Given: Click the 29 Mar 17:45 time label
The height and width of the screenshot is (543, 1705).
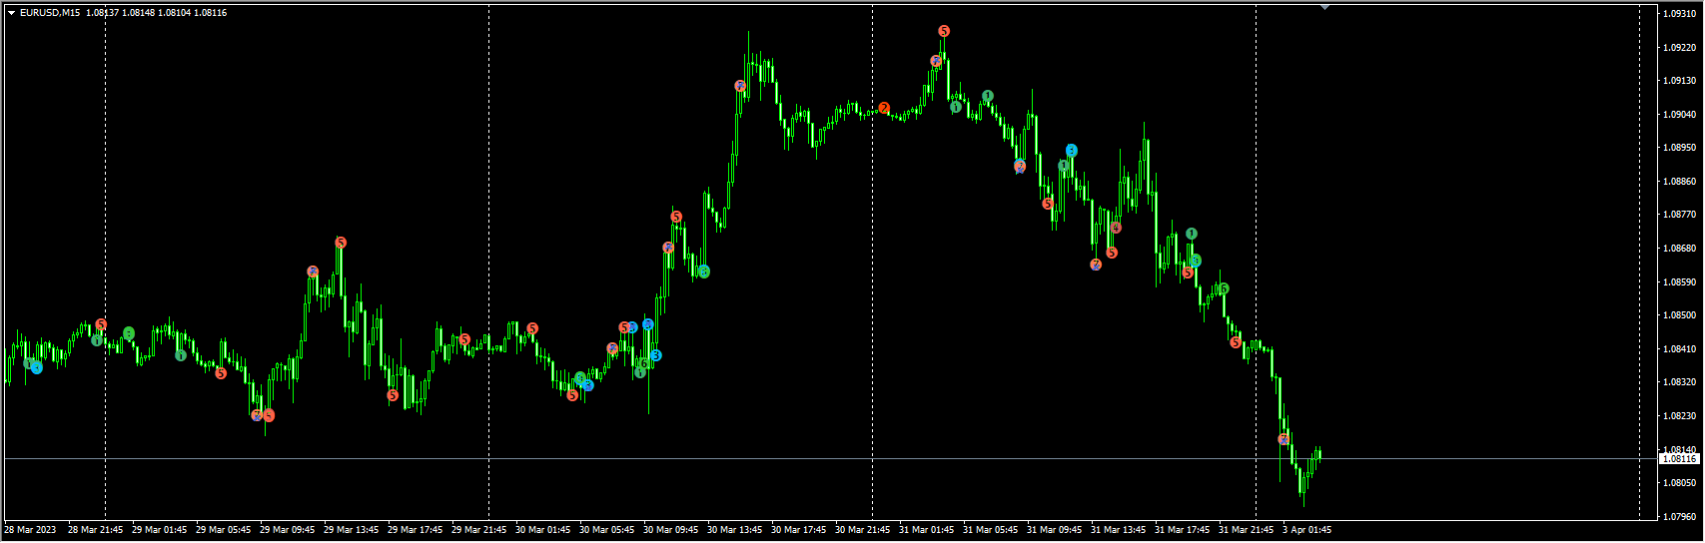Looking at the screenshot, I should click(416, 530).
